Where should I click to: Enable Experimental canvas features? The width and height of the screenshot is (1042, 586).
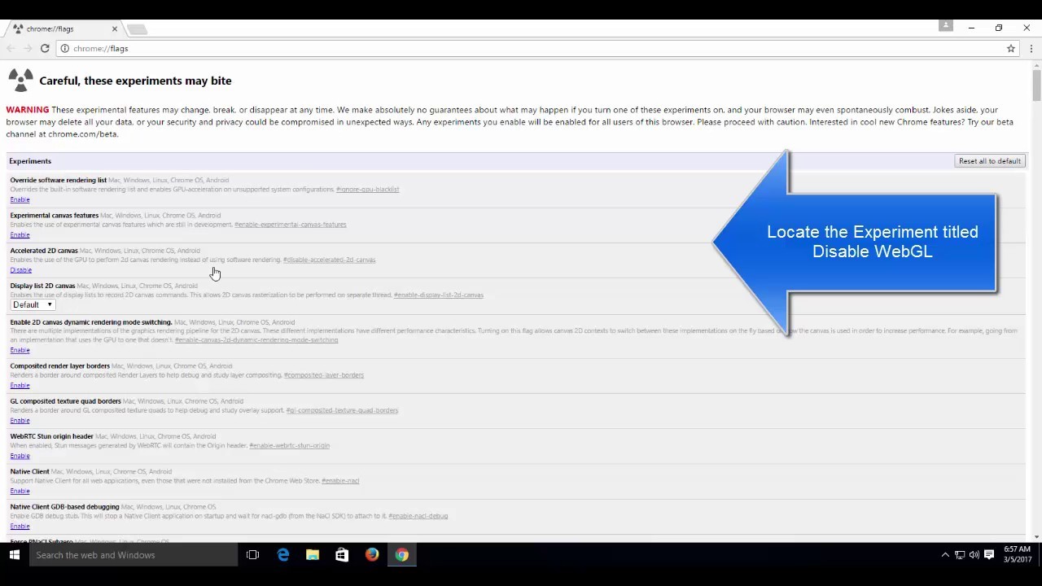20,234
